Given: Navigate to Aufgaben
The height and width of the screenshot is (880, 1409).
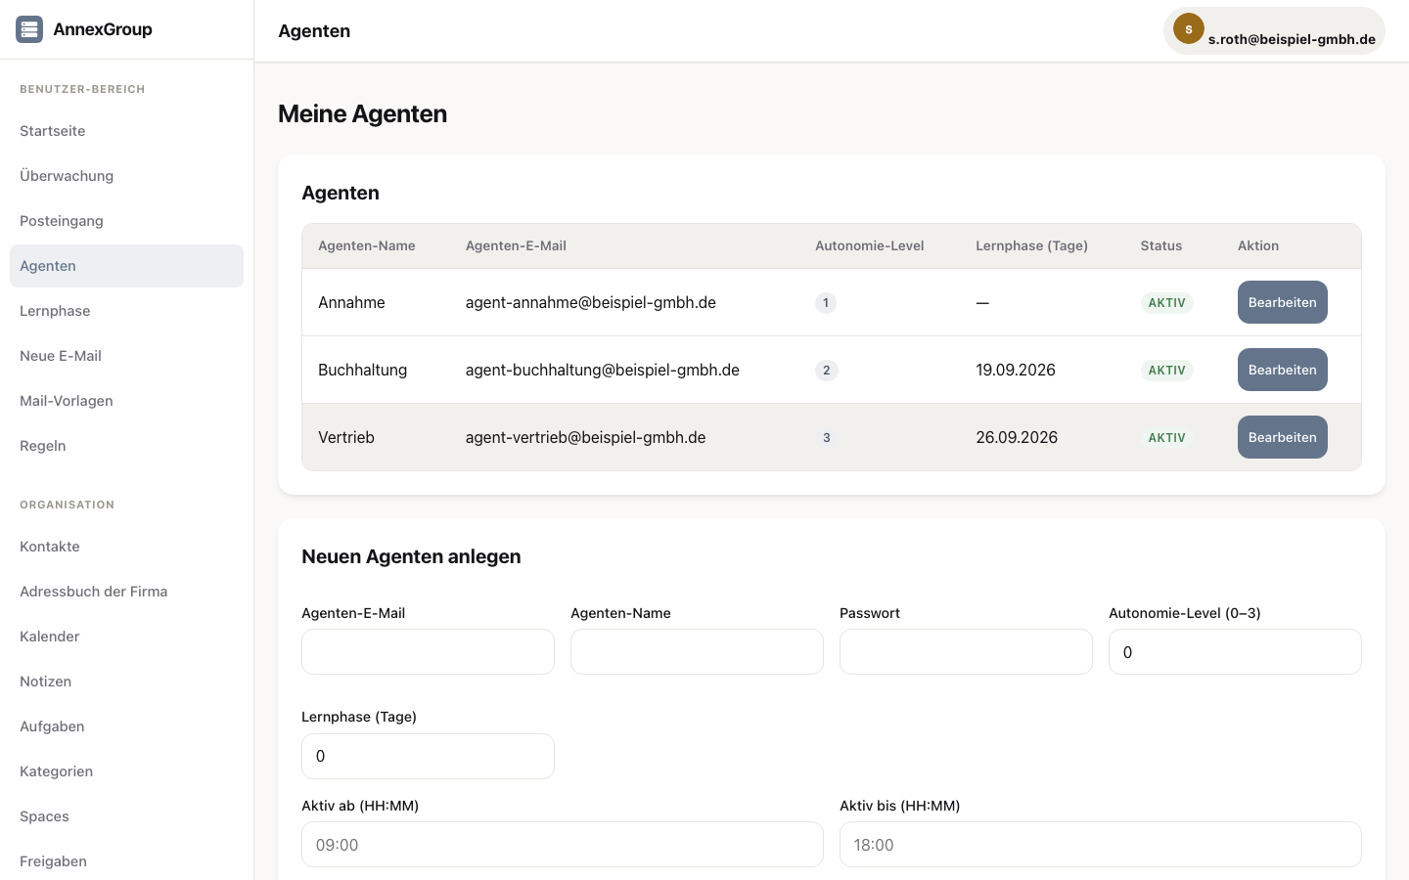Looking at the screenshot, I should coord(126,726).
